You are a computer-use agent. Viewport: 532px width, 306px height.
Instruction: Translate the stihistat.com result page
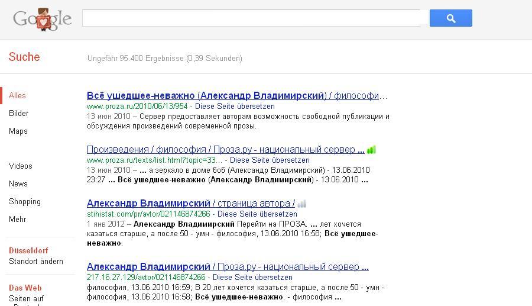coord(257,214)
